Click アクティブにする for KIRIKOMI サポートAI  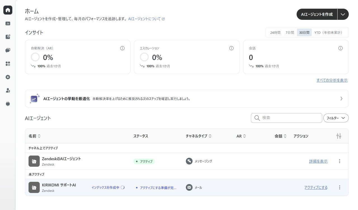pos(316,187)
